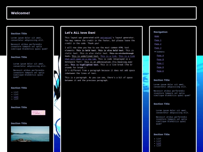Click the 'This is underlined text' phrase
This screenshot has width=203, height=152.
point(85,56)
